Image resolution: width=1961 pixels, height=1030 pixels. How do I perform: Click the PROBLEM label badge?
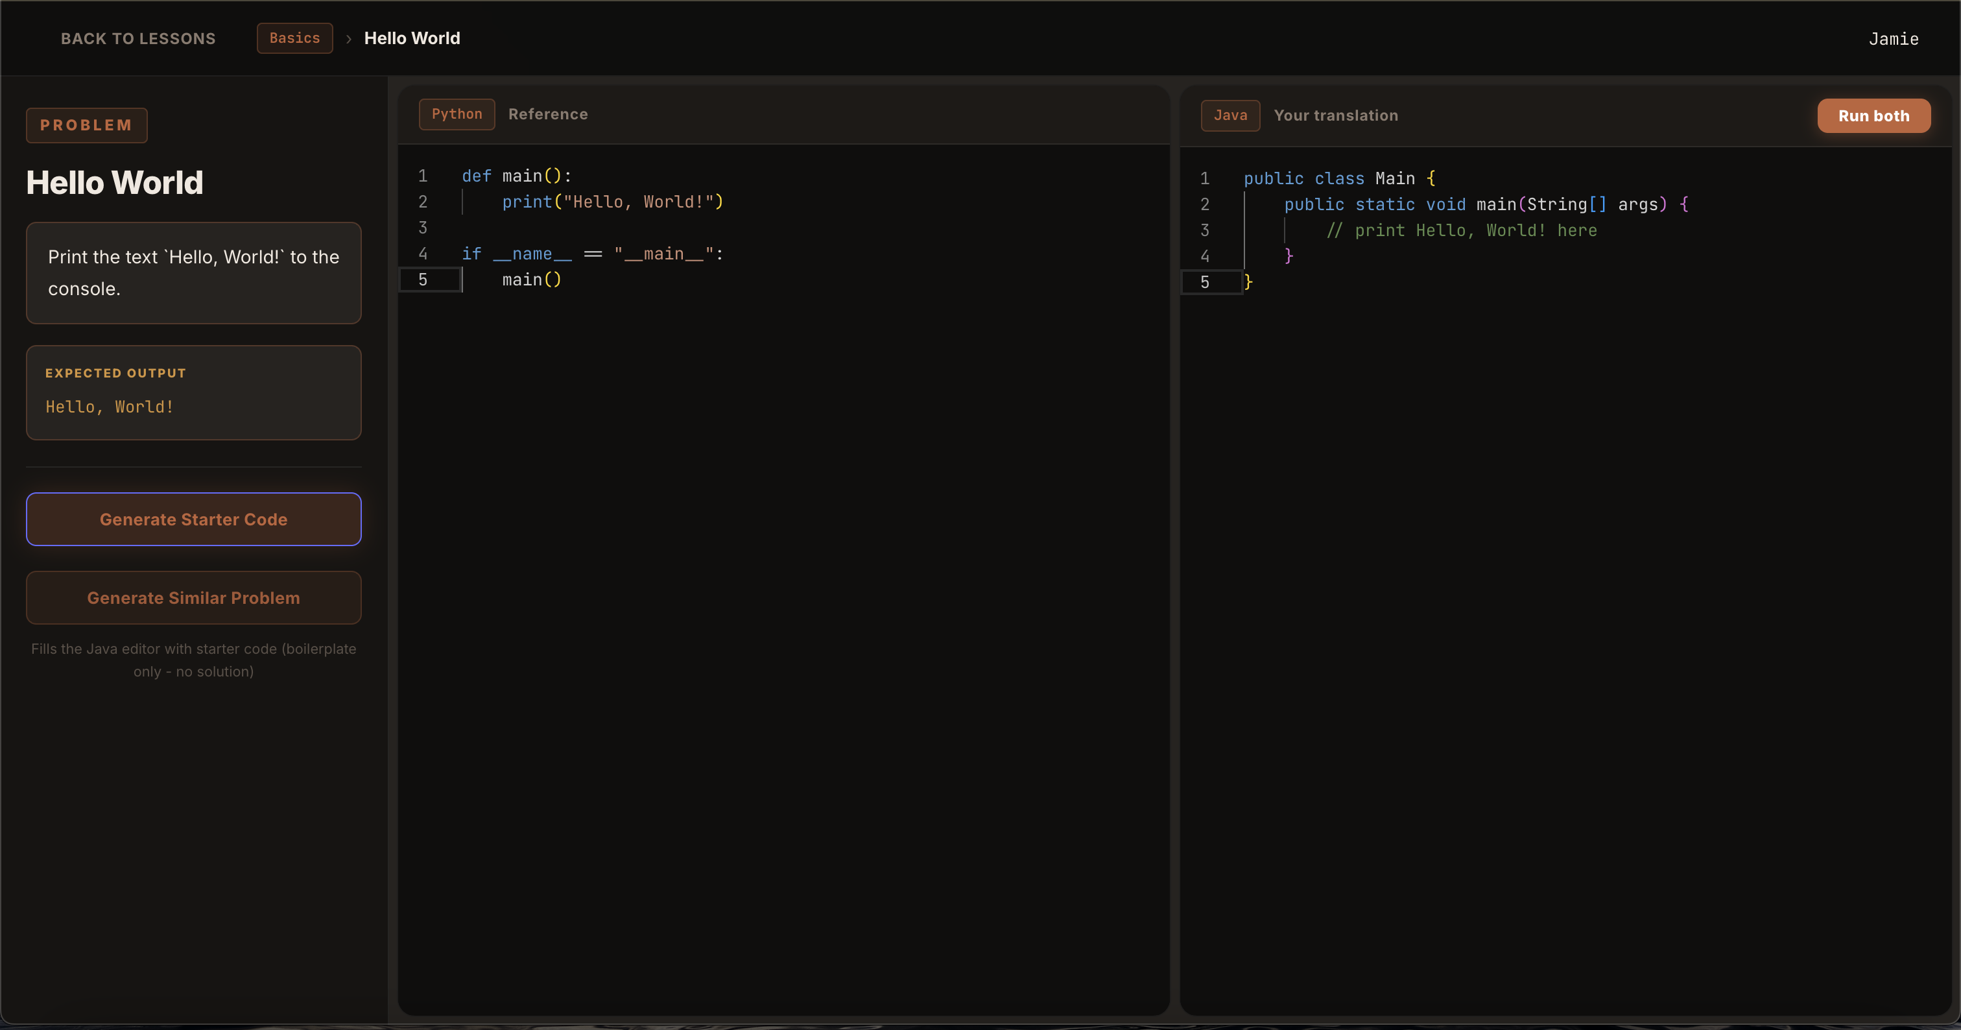(x=87, y=125)
